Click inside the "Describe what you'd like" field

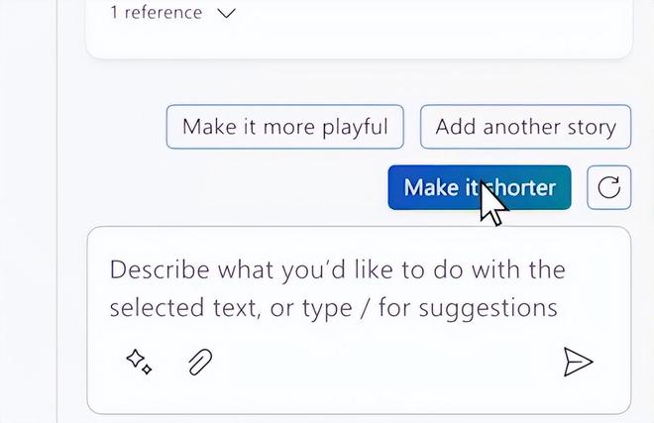click(337, 287)
